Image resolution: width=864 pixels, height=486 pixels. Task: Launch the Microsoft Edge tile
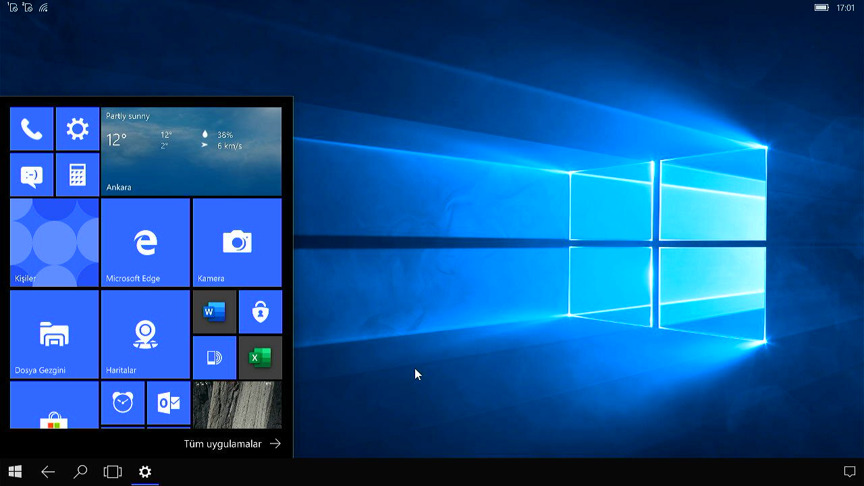point(145,243)
